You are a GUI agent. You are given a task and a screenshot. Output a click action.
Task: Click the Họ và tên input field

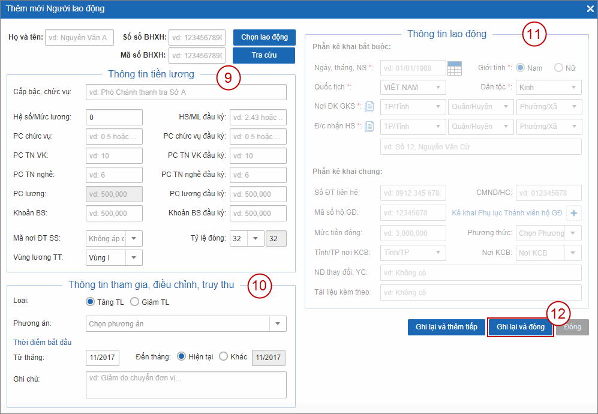coord(79,37)
